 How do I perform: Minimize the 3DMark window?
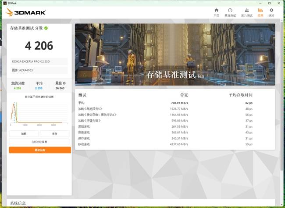click(x=260, y=3)
